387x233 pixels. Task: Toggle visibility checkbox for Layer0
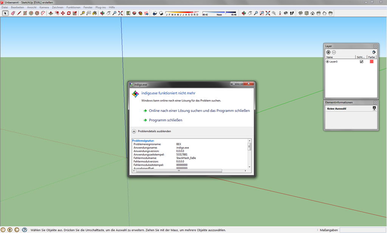click(361, 62)
